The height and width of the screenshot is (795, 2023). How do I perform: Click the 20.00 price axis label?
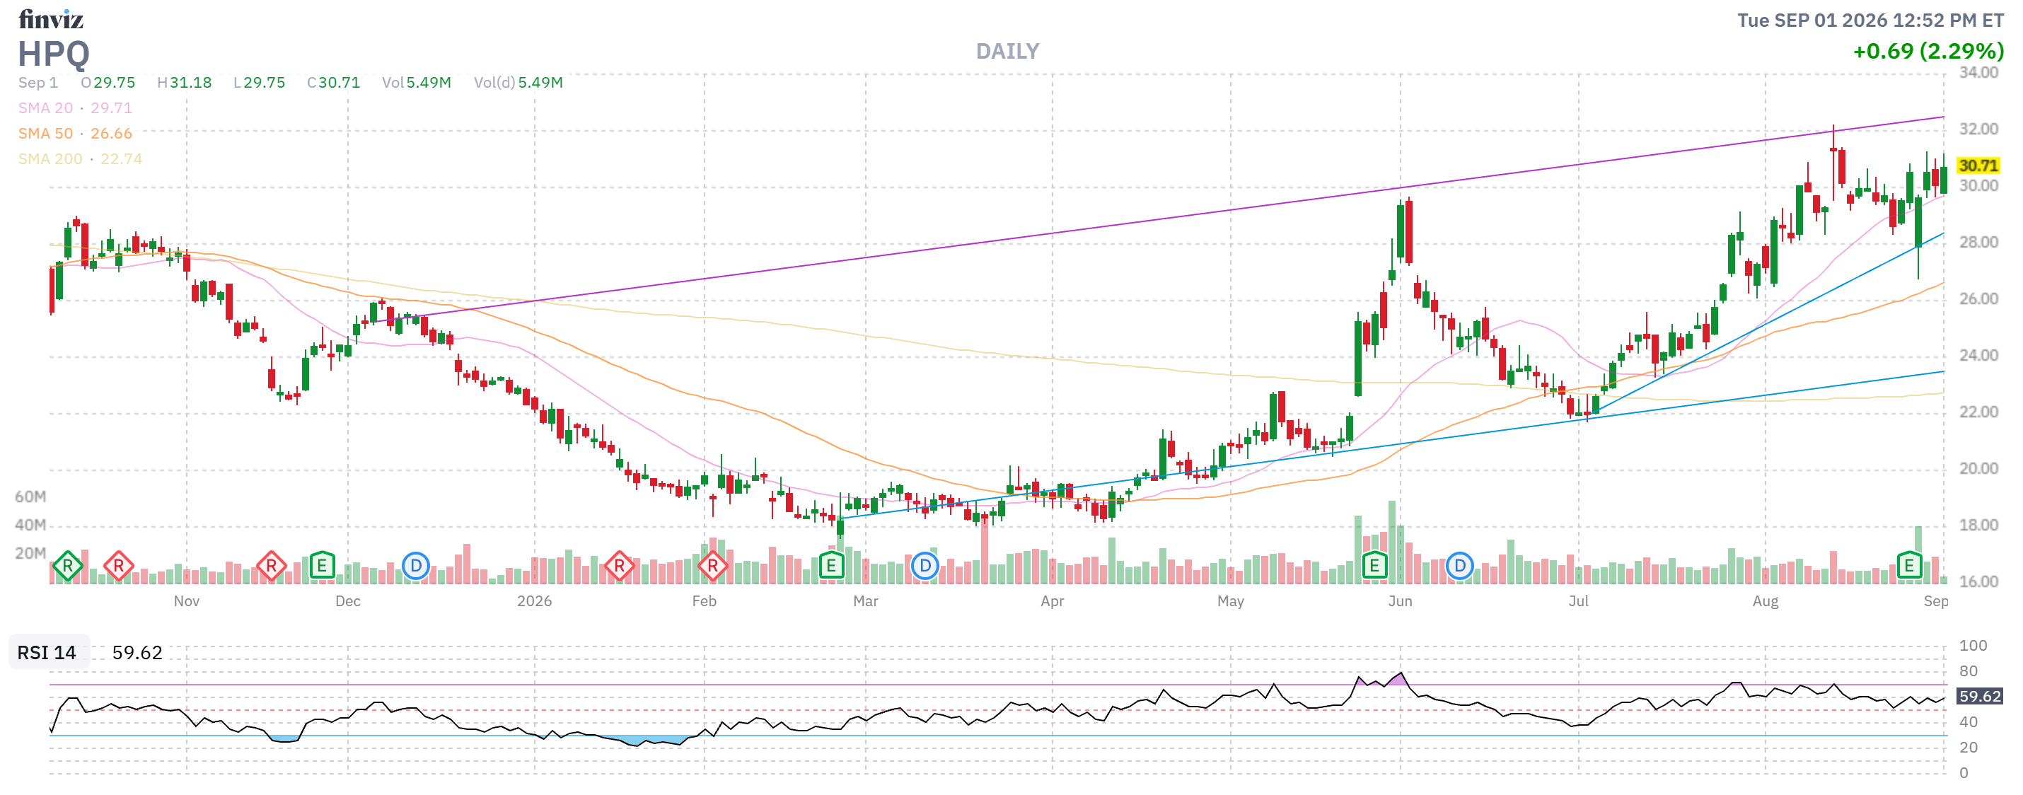[1978, 469]
